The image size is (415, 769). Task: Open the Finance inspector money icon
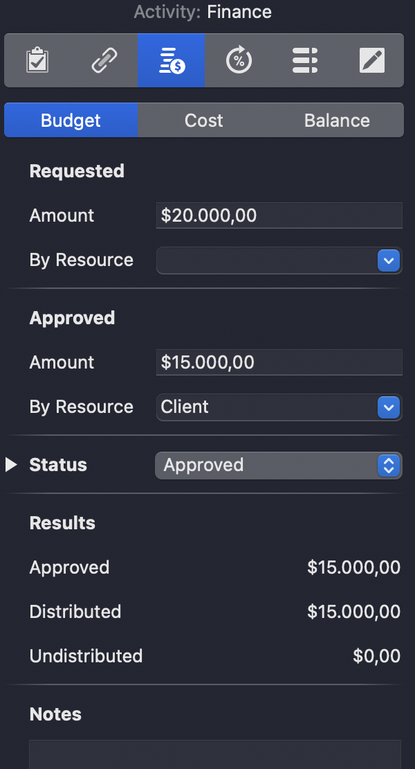pos(171,60)
